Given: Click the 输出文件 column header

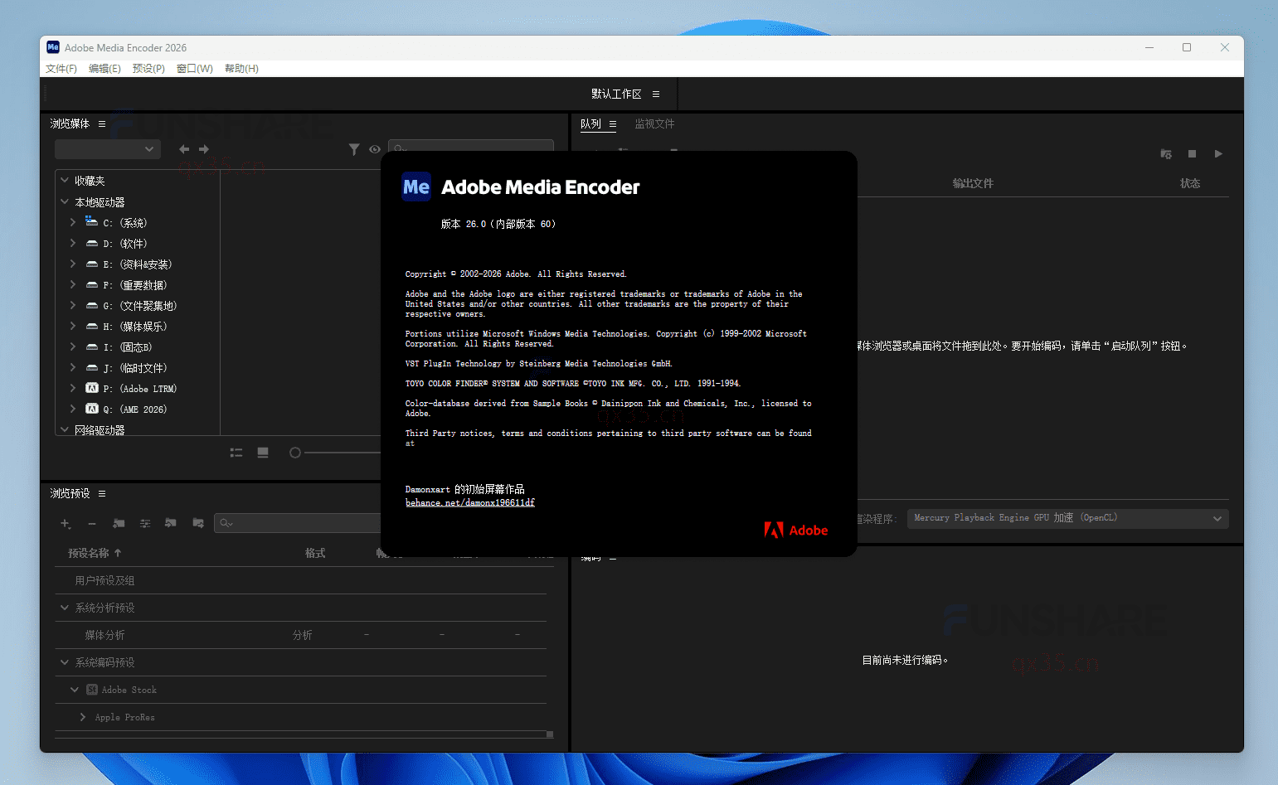Looking at the screenshot, I should (973, 183).
